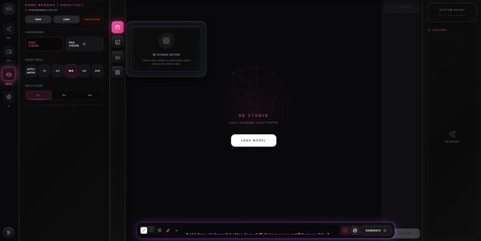This screenshot has width=481, height=241.
Task: Choose 1:1 aspect ratio
Action: click(x=44, y=71)
